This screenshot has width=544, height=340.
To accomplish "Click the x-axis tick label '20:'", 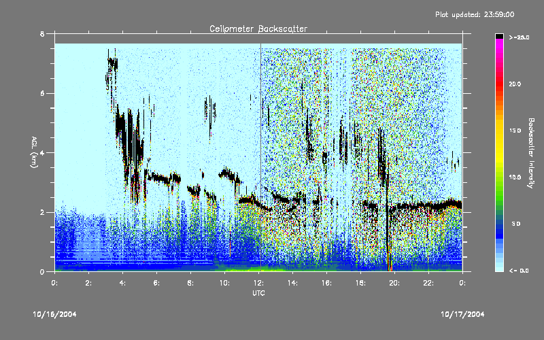I will [394, 283].
